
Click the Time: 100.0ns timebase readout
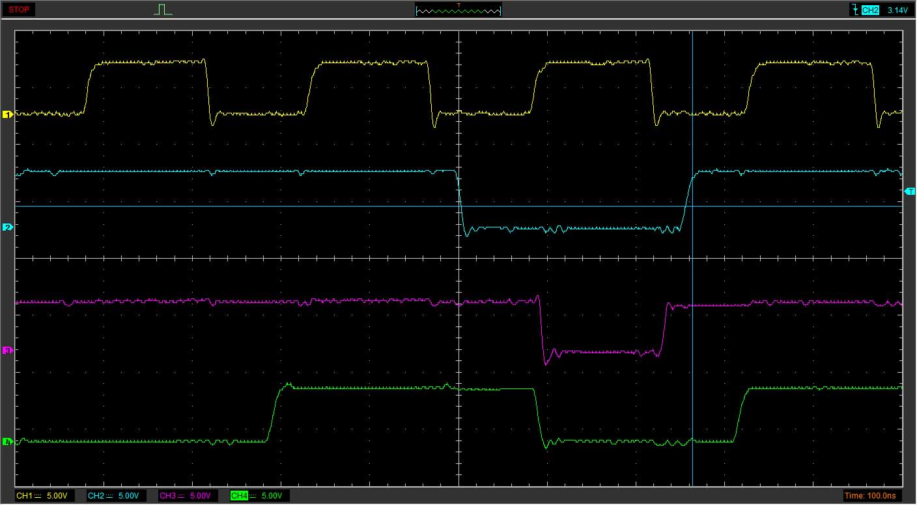870,496
